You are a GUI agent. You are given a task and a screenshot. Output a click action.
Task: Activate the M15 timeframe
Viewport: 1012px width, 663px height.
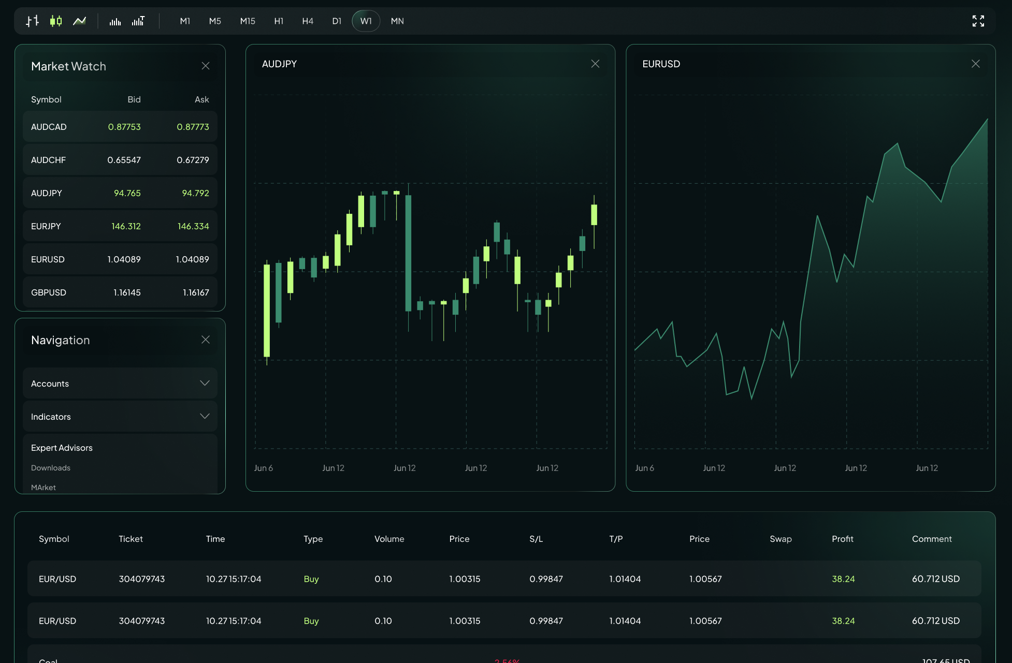coord(248,21)
